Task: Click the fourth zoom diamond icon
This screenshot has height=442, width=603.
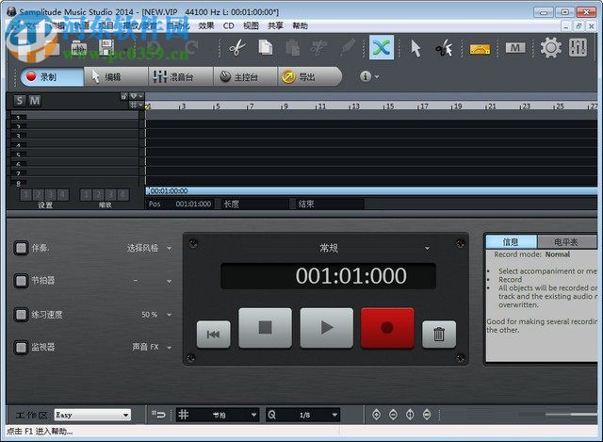Action: 427,415
